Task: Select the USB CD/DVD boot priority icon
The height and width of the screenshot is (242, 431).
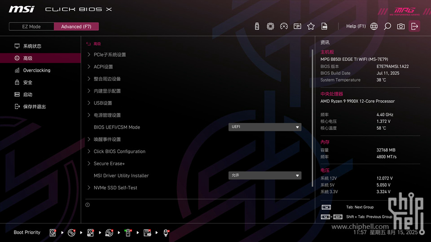Action: pos(109,233)
